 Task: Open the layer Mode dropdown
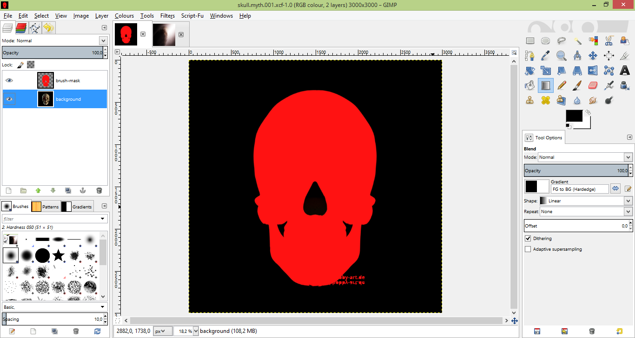pos(54,41)
